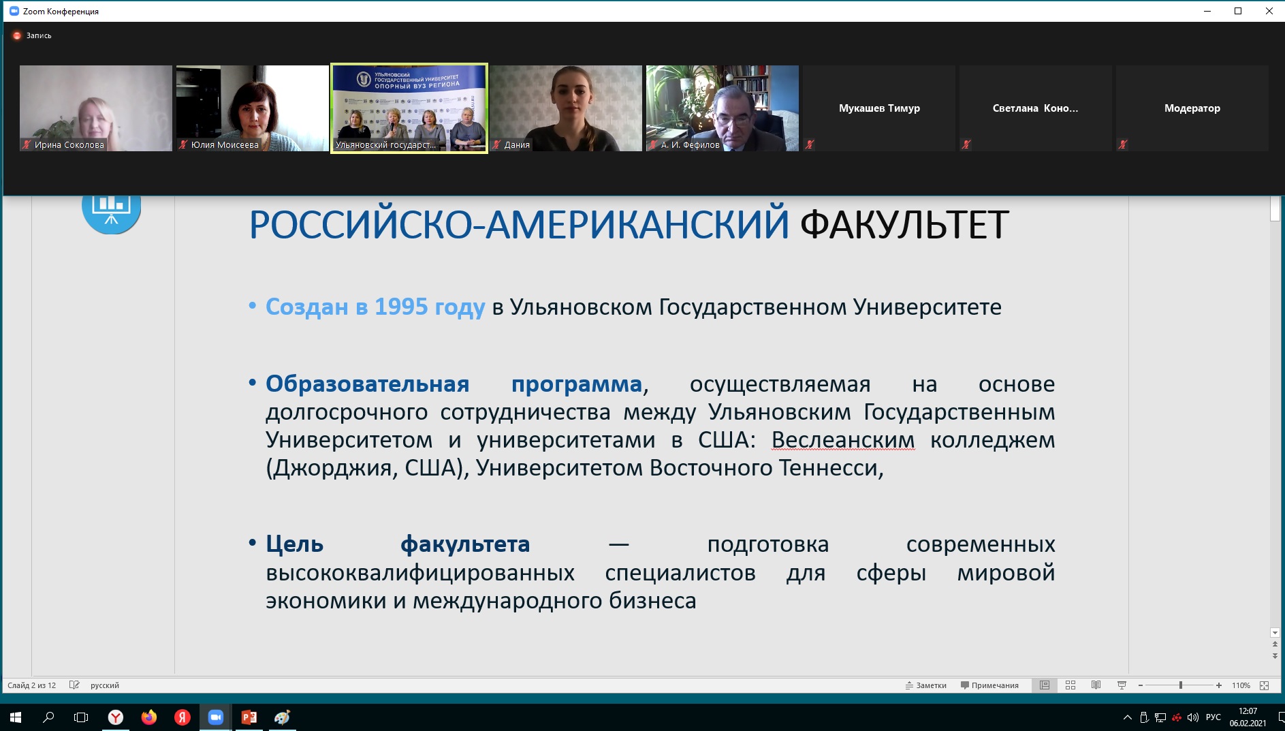
Task: Open Yandex Browser from taskbar
Action: (116, 717)
